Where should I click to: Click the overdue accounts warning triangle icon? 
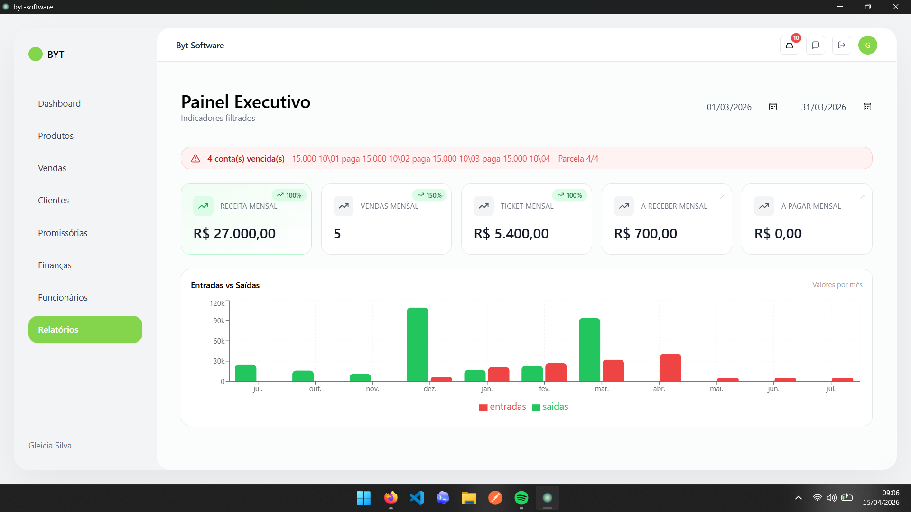click(x=195, y=158)
